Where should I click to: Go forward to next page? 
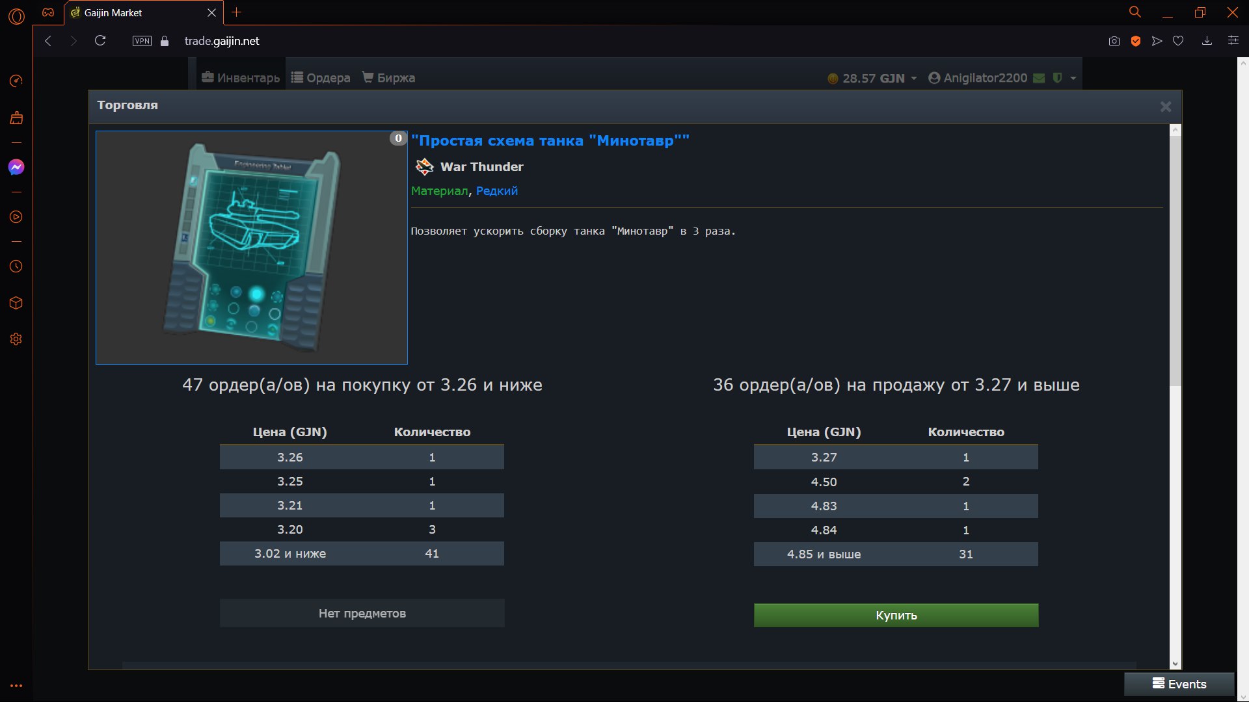(x=74, y=41)
